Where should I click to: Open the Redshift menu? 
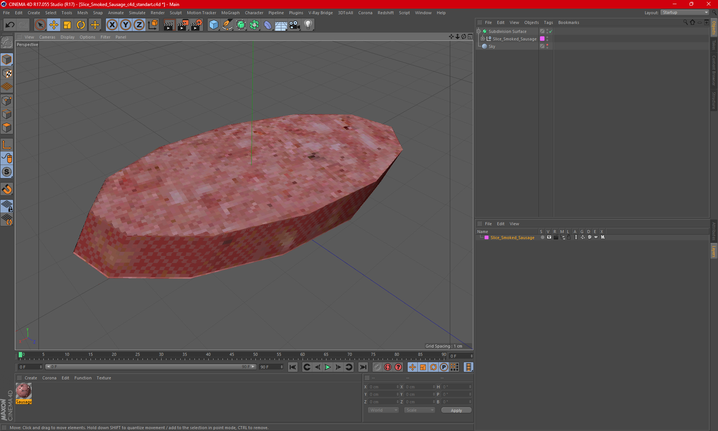pyautogui.click(x=386, y=13)
